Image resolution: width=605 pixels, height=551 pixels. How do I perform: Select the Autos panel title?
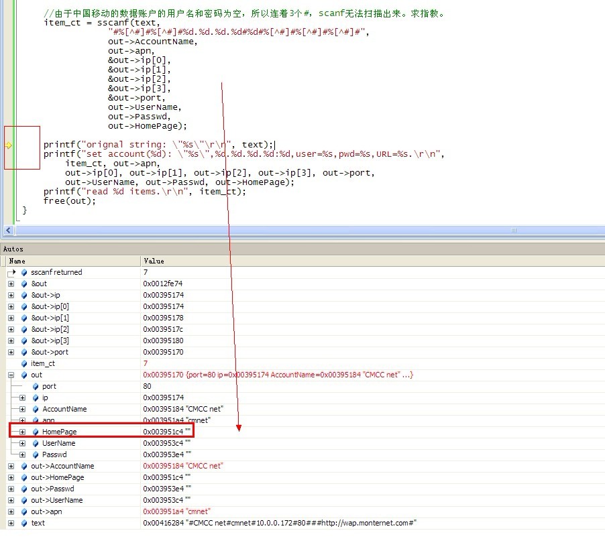[x=13, y=249]
